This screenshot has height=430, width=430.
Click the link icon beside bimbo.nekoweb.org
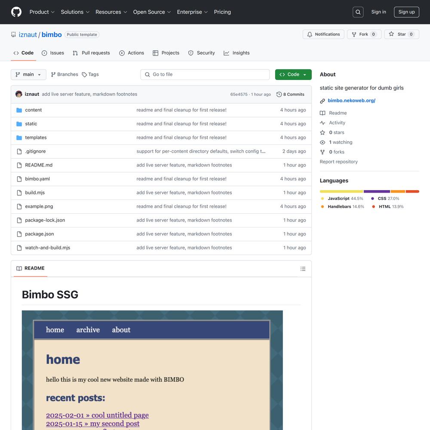point(322,101)
